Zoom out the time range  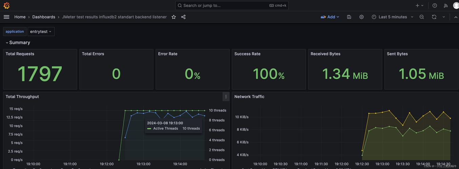tap(422, 17)
